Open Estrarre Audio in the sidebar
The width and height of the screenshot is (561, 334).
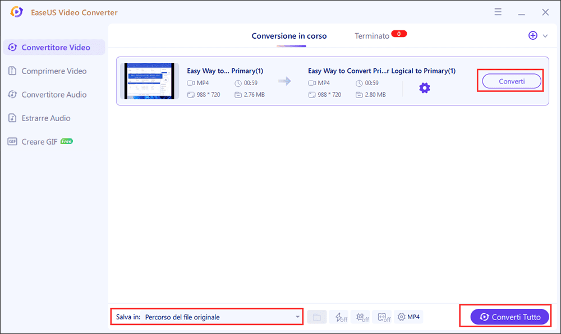pyautogui.click(x=46, y=118)
